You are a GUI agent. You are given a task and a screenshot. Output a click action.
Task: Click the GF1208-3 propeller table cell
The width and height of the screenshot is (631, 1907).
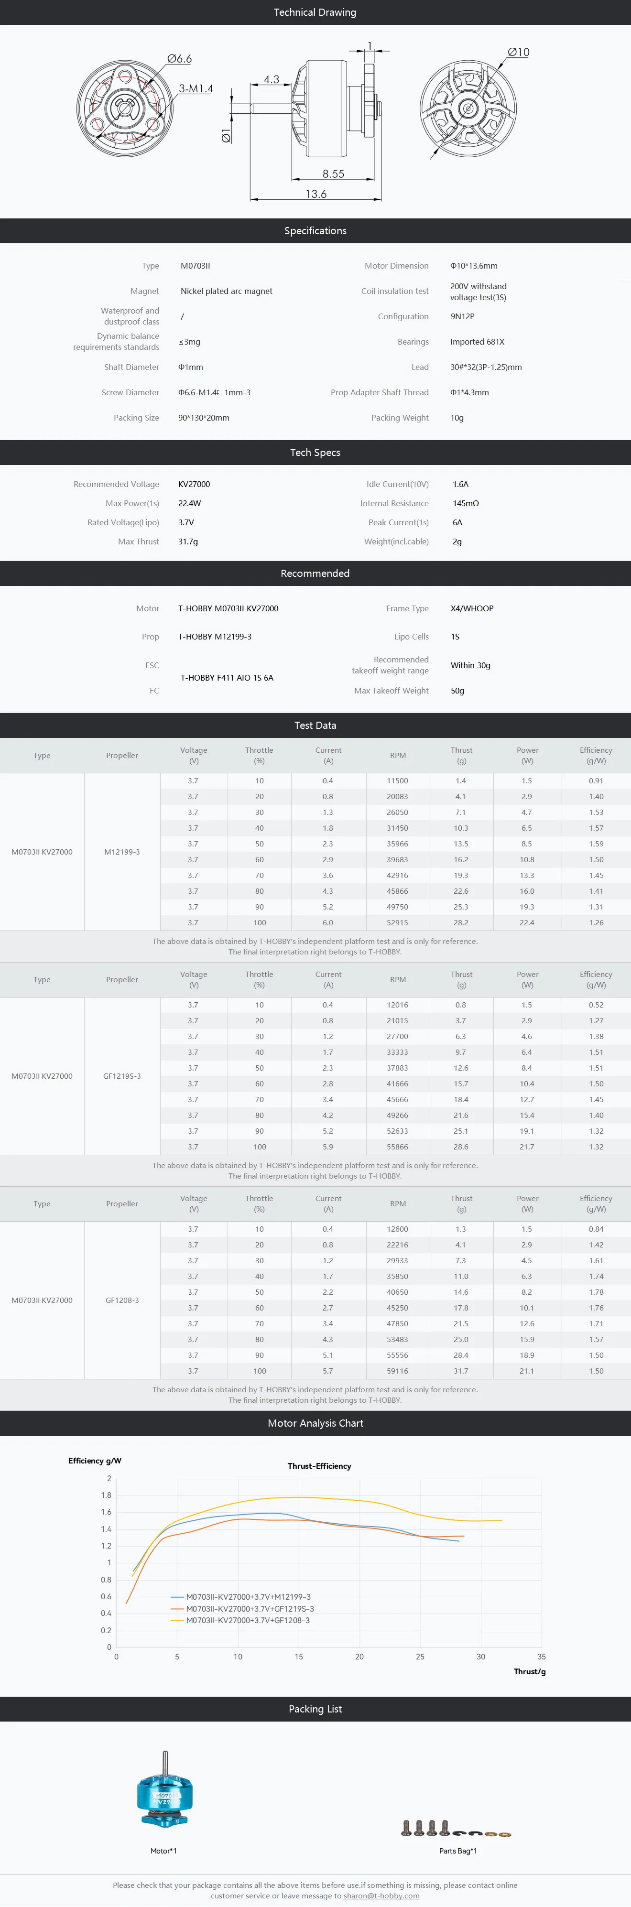tap(122, 1300)
